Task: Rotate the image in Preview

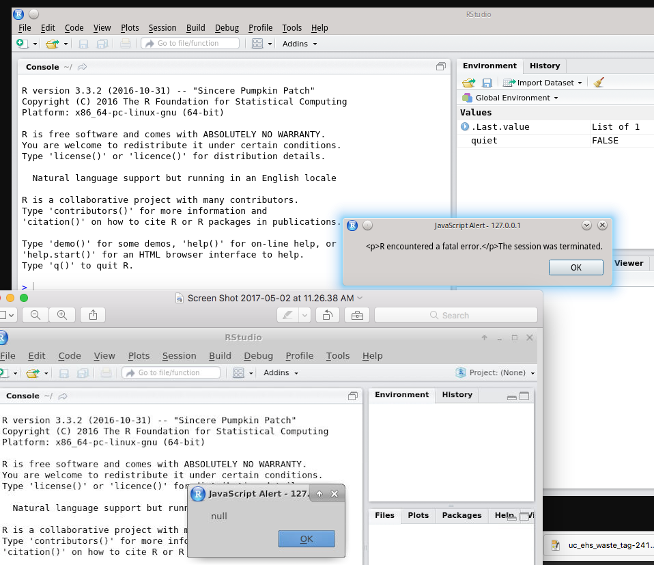Action: click(x=328, y=315)
